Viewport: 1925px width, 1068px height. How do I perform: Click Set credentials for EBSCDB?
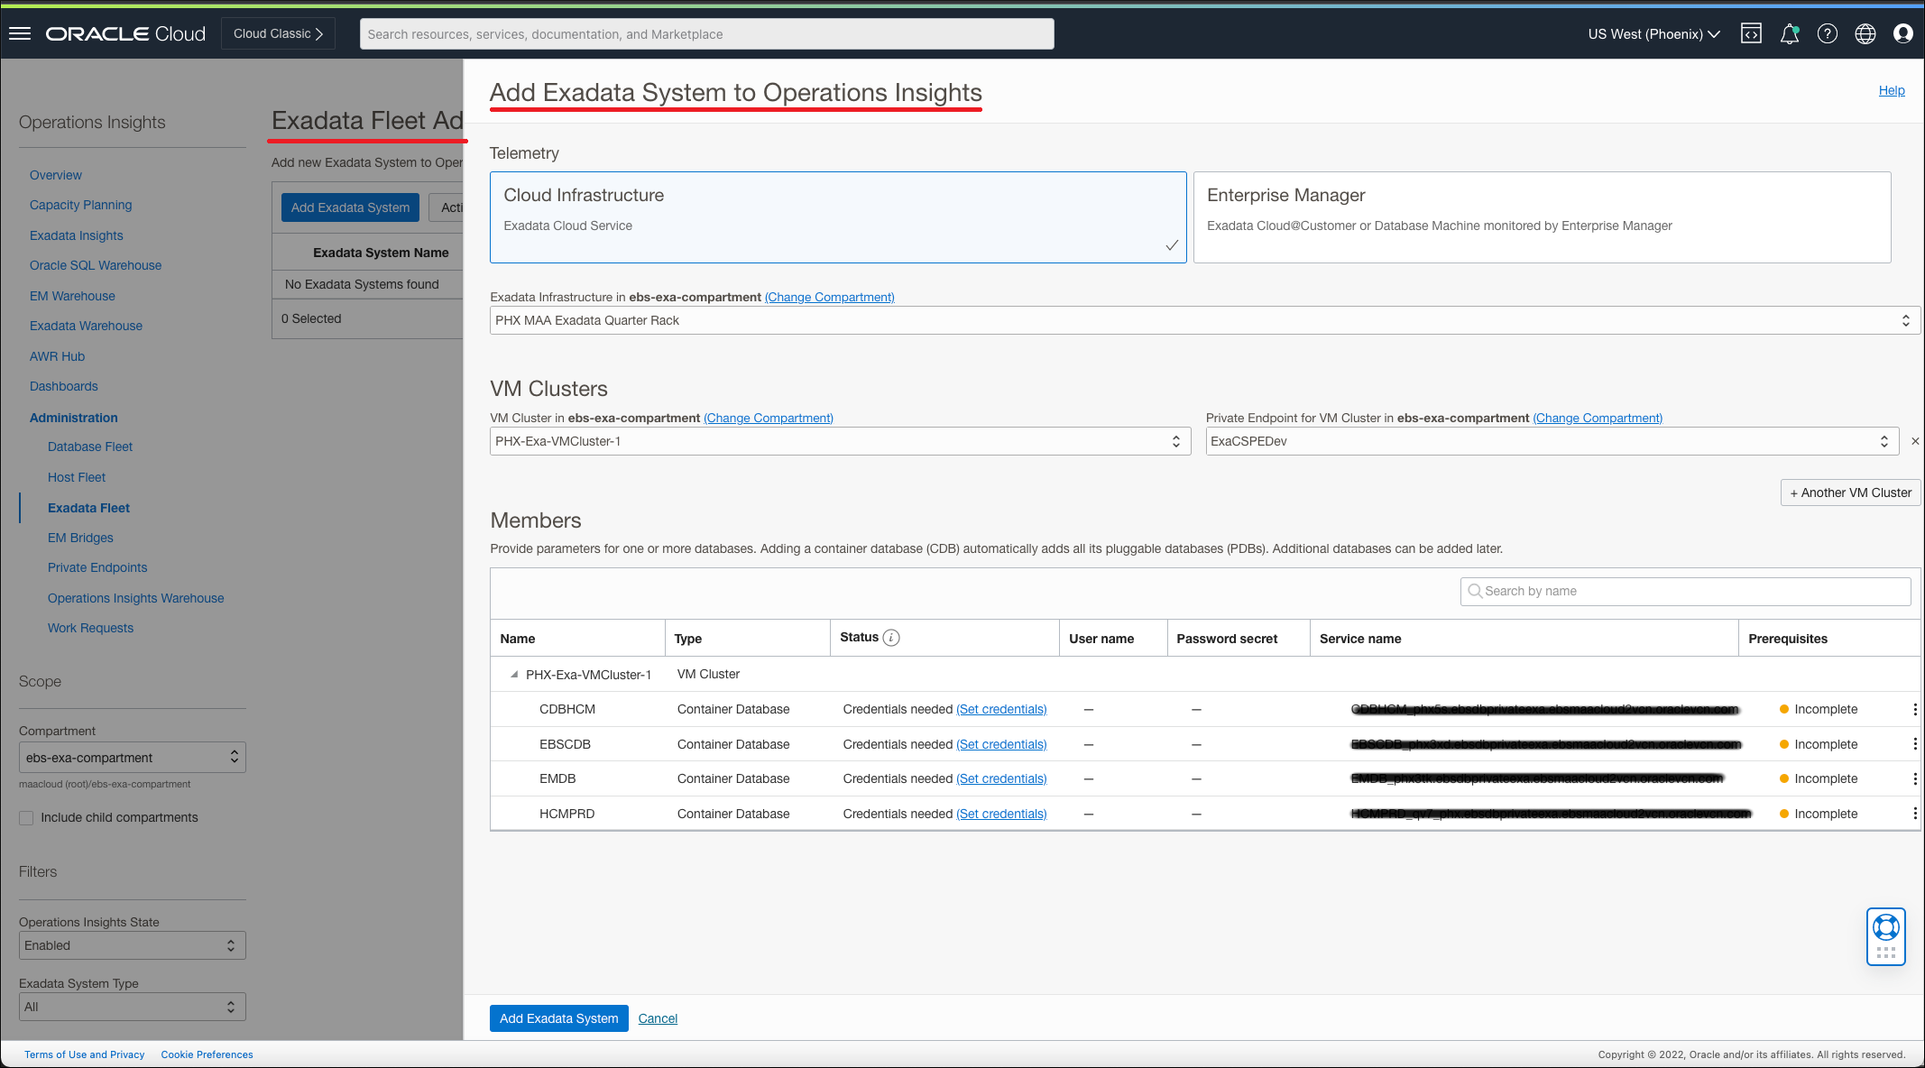pos(1001,744)
